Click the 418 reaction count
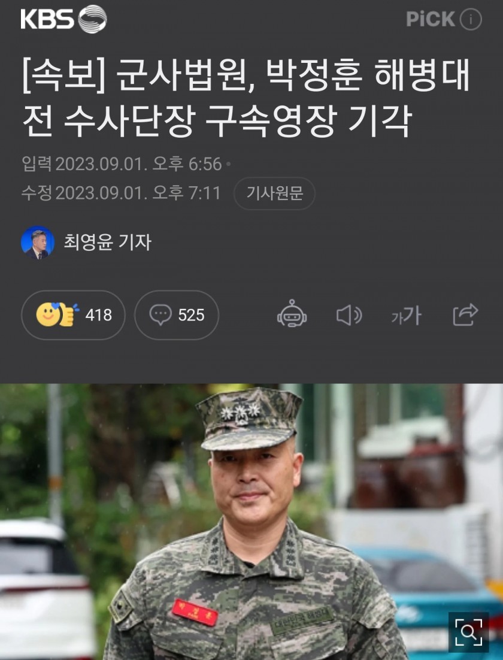The width and height of the screenshot is (503, 660). point(98,315)
